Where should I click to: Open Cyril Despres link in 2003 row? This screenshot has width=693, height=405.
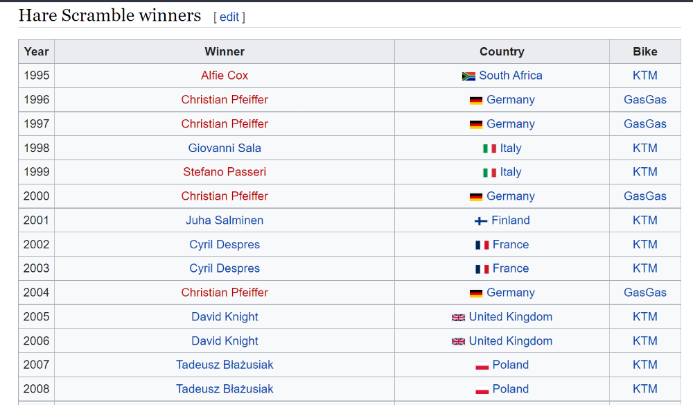[x=225, y=268]
